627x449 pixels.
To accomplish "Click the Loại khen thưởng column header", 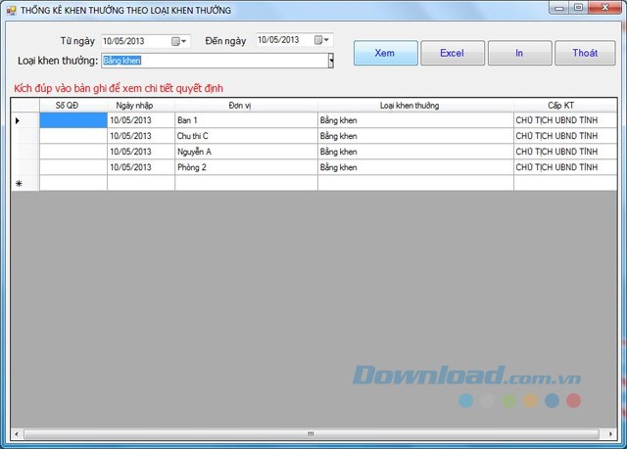I will (414, 105).
